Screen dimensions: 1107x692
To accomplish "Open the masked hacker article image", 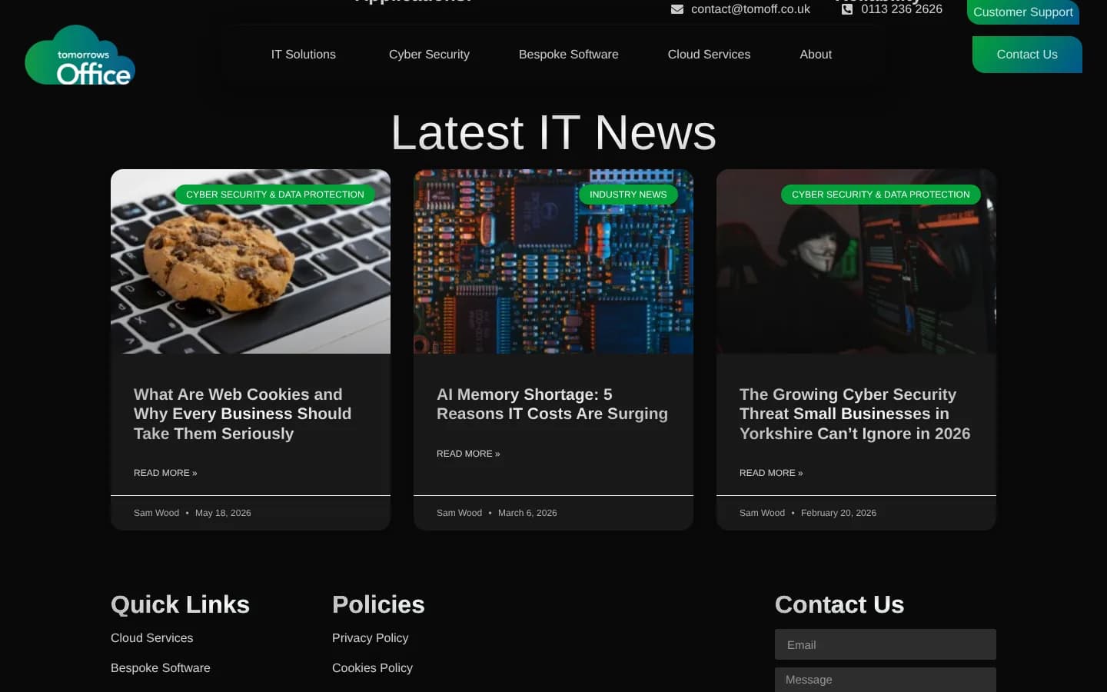I will pyautogui.click(x=856, y=261).
